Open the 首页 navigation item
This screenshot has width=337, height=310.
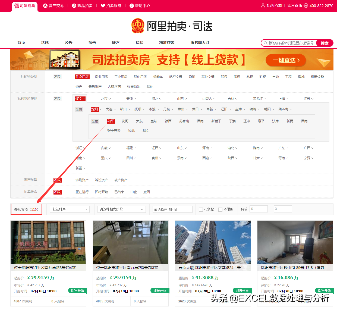point(21,43)
